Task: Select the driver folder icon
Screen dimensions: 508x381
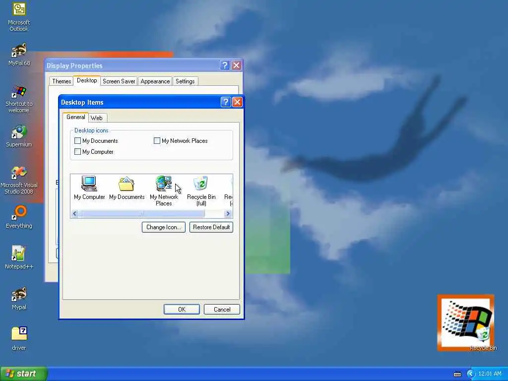Action: 19,339
